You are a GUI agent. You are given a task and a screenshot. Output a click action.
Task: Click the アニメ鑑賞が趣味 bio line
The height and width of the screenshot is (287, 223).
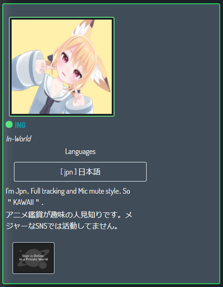click(x=69, y=215)
